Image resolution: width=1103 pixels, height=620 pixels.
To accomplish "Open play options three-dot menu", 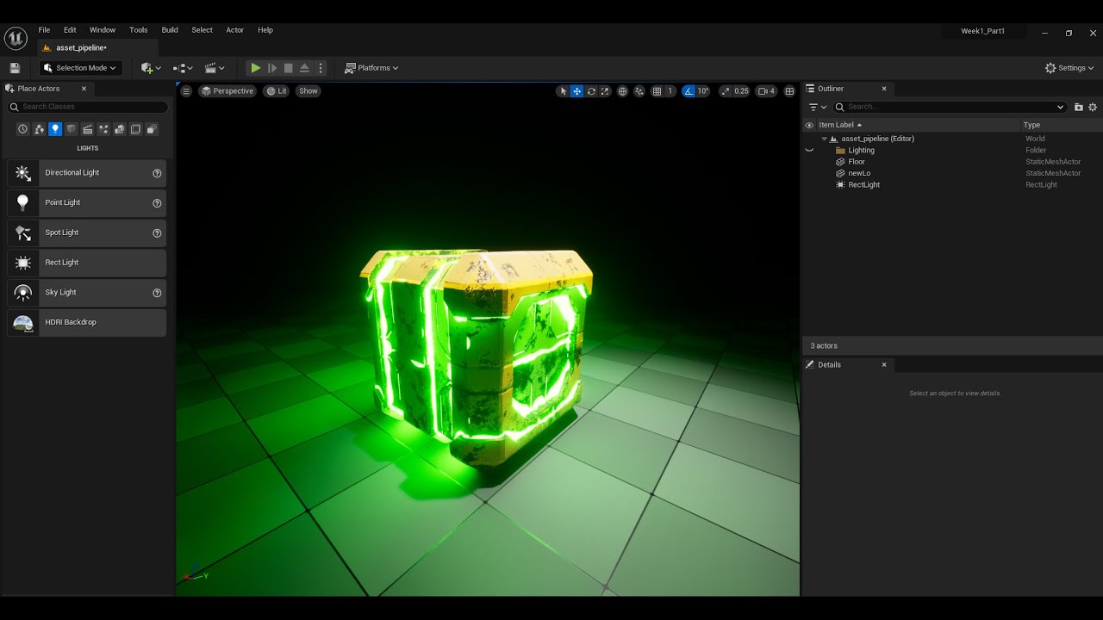I will click(321, 68).
